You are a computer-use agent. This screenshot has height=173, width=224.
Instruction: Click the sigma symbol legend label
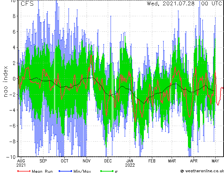click(117, 172)
